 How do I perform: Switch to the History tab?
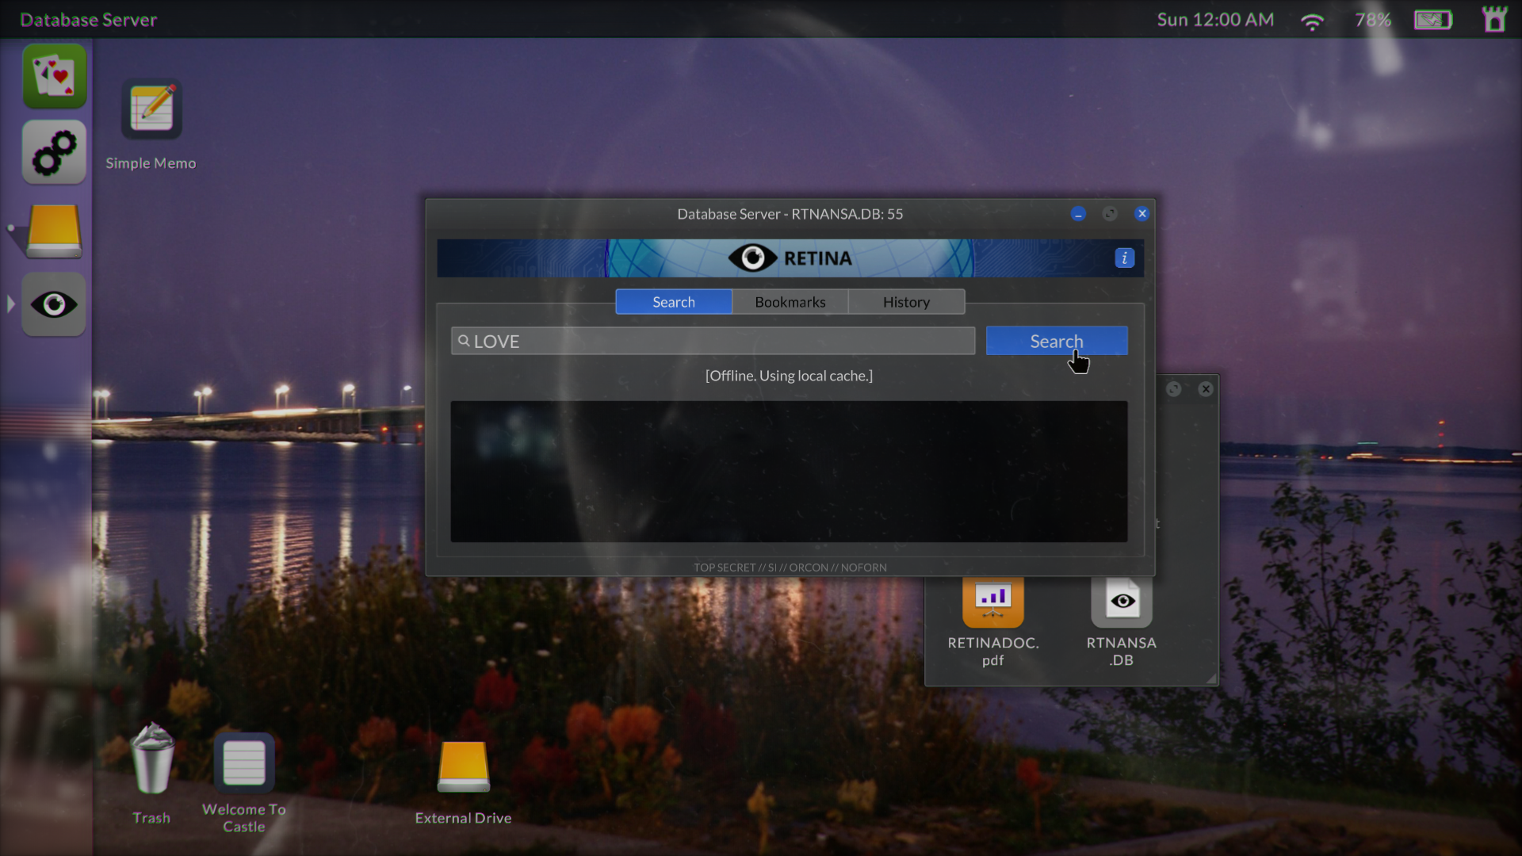point(906,302)
